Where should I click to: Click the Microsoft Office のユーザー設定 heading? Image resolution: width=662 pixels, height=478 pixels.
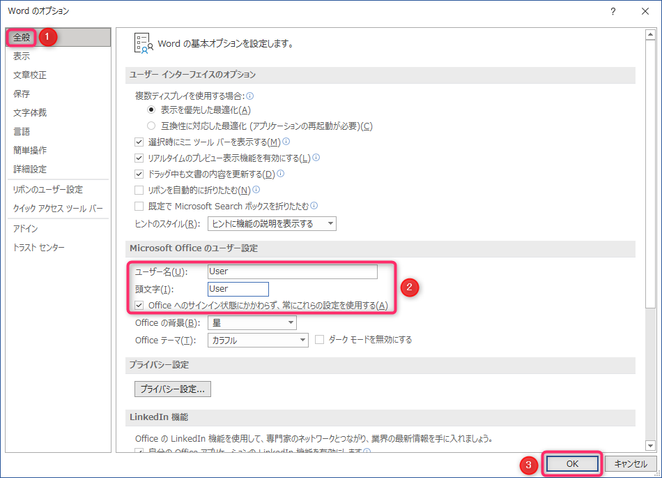pos(194,248)
